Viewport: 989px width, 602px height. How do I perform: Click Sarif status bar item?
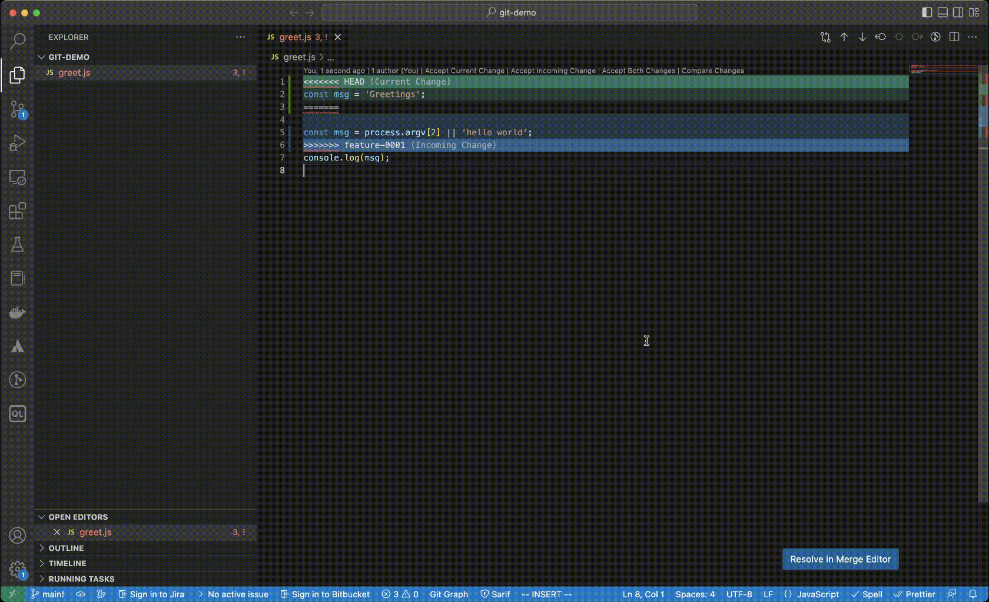pyautogui.click(x=495, y=594)
